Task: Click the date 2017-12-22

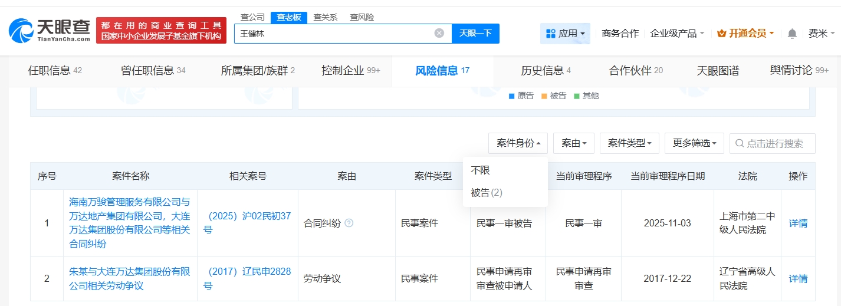Action: pos(667,278)
